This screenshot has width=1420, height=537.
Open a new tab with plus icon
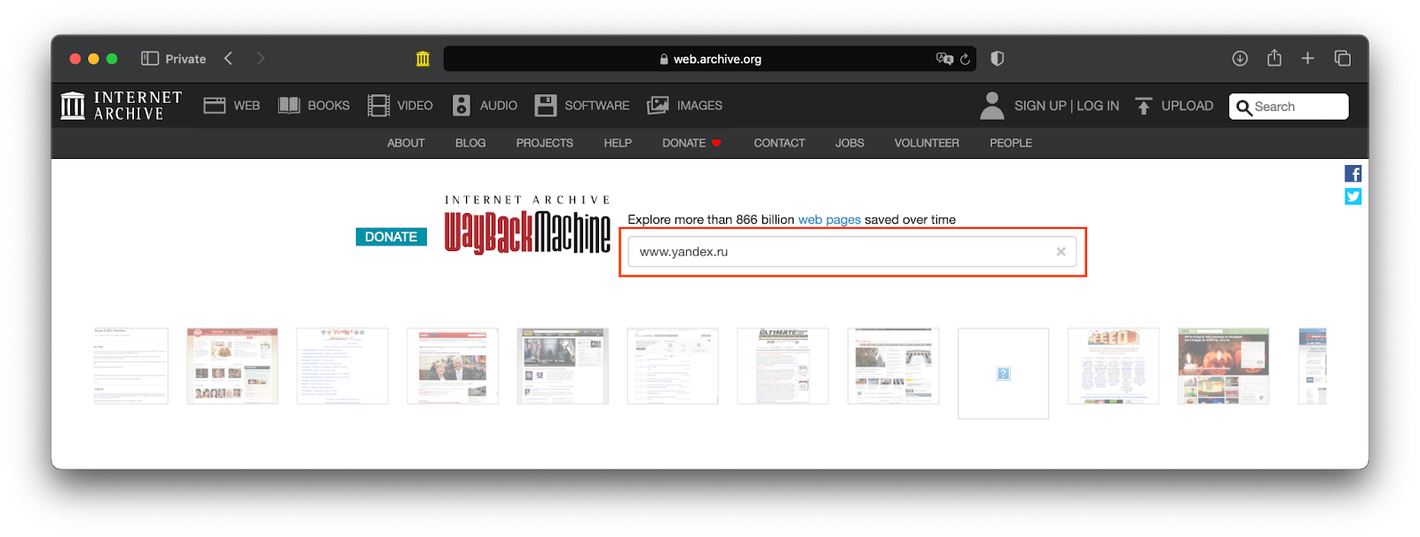tap(1307, 59)
